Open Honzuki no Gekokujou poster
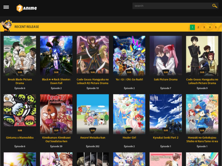222x166 pixels. tap(202, 114)
